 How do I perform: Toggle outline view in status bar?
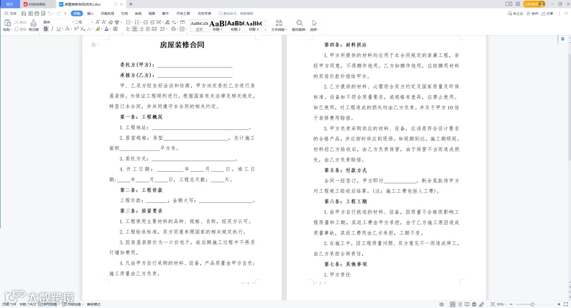(460, 304)
